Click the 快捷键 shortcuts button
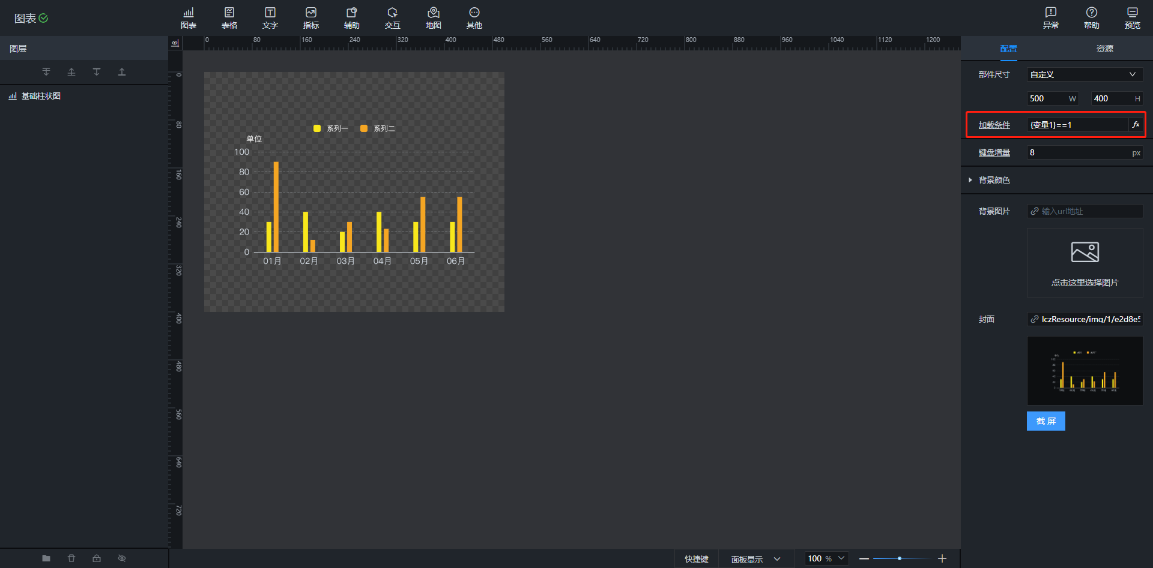This screenshot has height=568, width=1153. click(x=696, y=559)
